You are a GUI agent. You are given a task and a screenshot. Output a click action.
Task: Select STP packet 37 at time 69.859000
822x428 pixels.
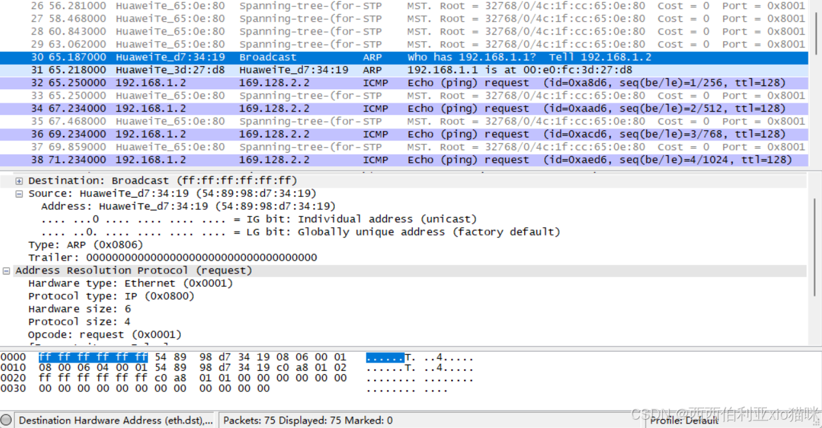[x=403, y=147]
